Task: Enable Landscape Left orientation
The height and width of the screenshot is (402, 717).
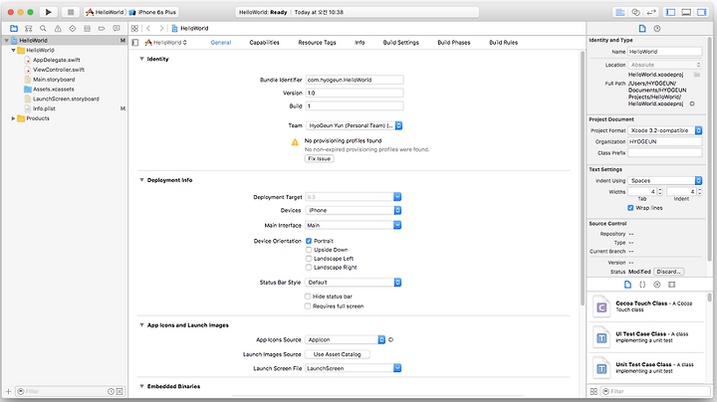Action: 309,259
